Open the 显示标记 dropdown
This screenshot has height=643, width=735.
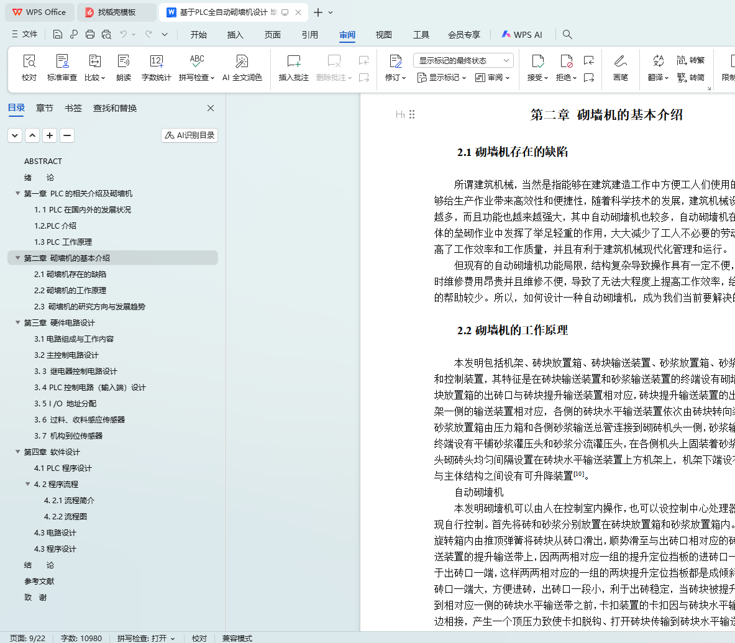pos(442,77)
